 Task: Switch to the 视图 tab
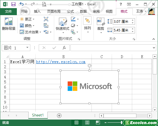tap(109, 12)
